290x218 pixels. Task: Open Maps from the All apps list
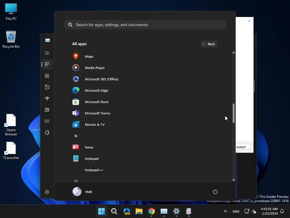click(145, 56)
